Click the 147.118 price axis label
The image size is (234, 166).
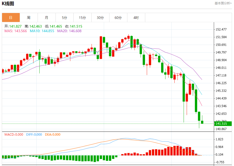[x=221, y=75]
